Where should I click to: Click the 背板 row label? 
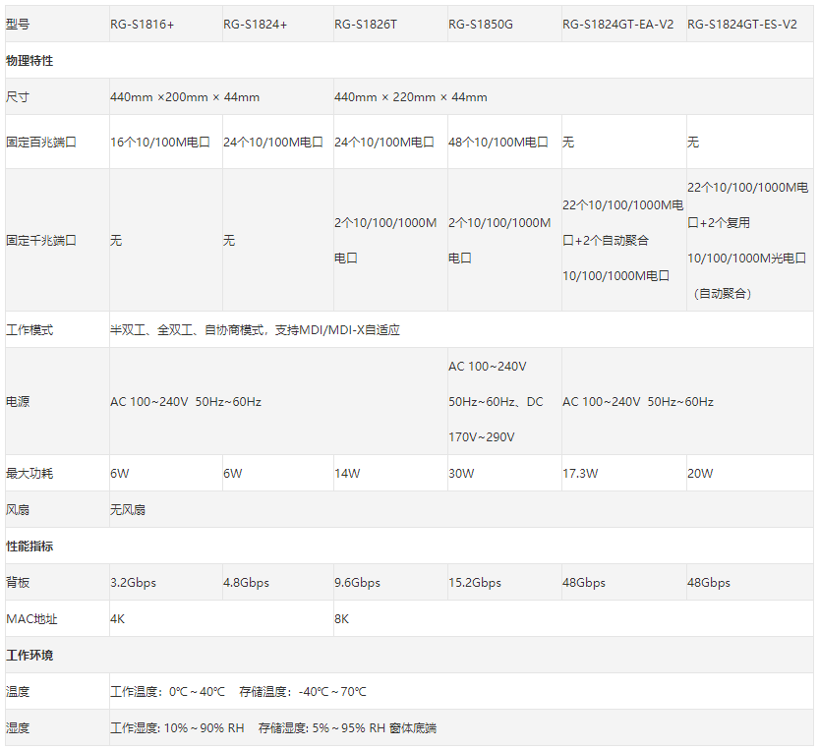(x=18, y=583)
